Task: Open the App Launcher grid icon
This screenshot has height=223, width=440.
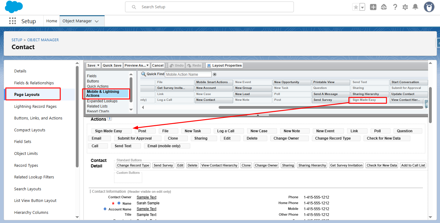Action: 13,21
